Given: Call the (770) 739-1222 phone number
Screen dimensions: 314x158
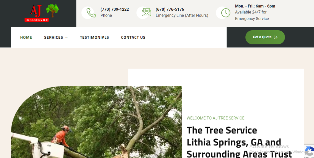Looking at the screenshot, I should tap(115, 9).
